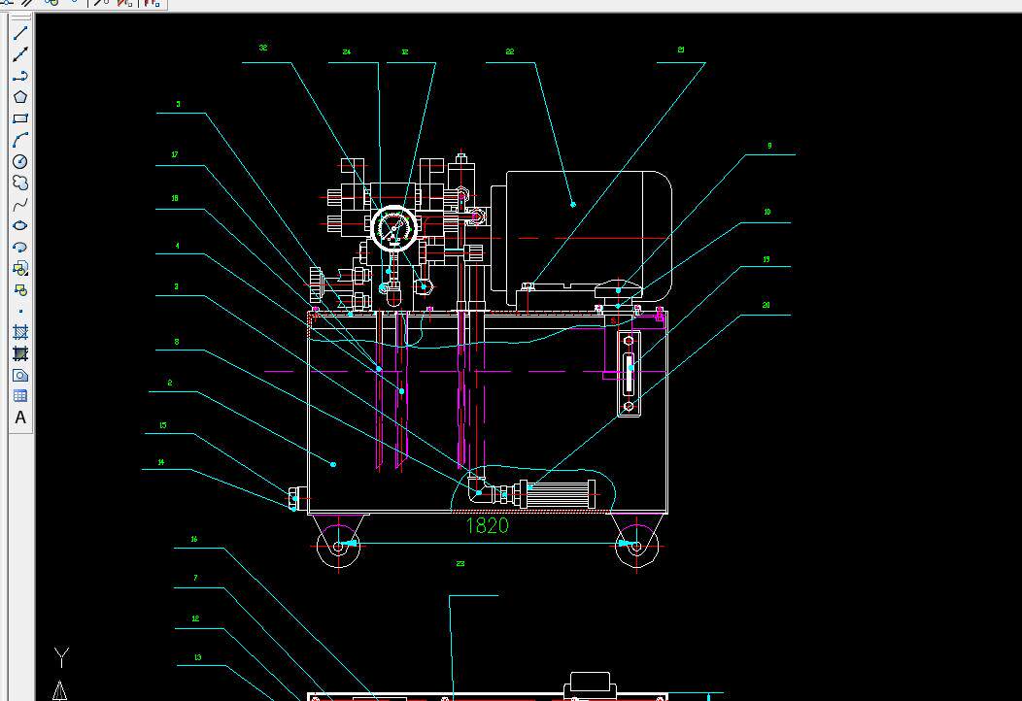Select part label 9 on the right

pyautogui.click(x=769, y=146)
